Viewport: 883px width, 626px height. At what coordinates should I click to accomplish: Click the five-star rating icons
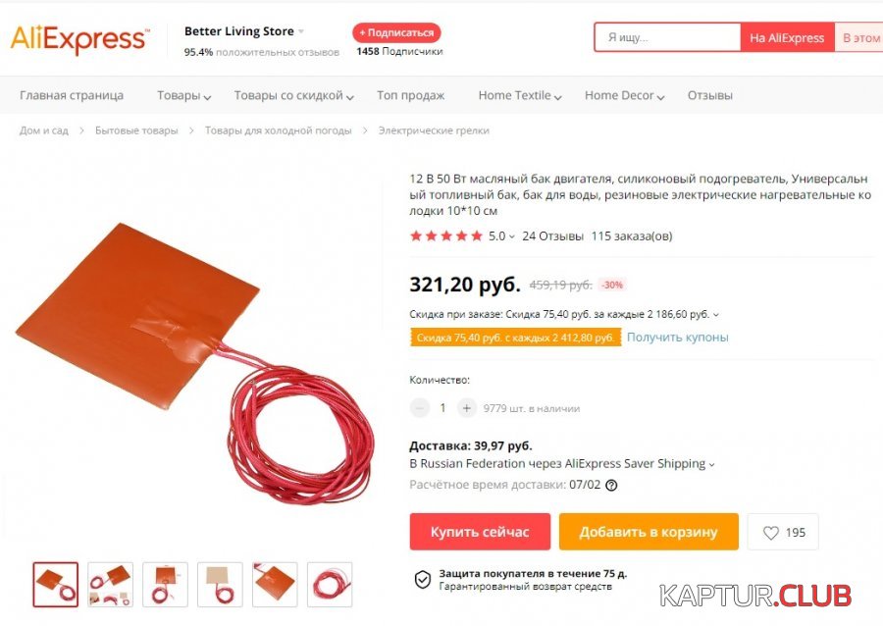[x=446, y=235]
